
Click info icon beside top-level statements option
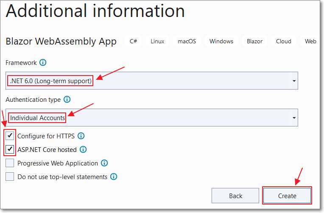pos(114,177)
